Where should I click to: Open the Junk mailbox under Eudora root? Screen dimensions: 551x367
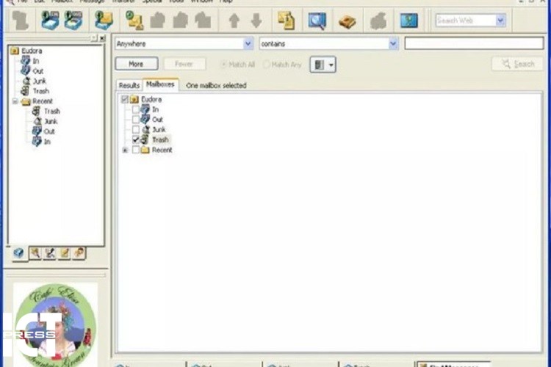pyautogui.click(x=38, y=81)
